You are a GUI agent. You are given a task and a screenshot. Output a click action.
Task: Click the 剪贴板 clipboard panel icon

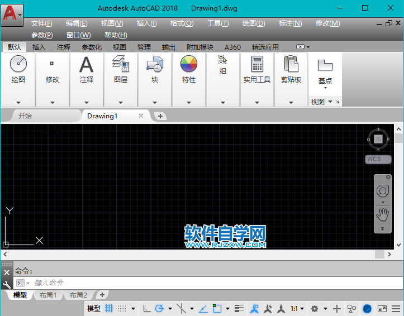tap(291, 65)
